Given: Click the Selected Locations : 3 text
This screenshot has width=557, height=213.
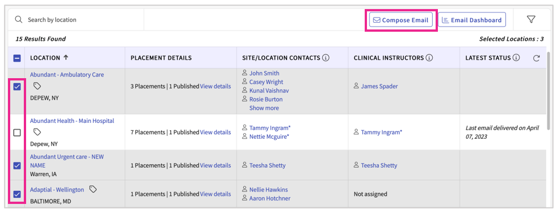Looking at the screenshot, I should coord(512,39).
